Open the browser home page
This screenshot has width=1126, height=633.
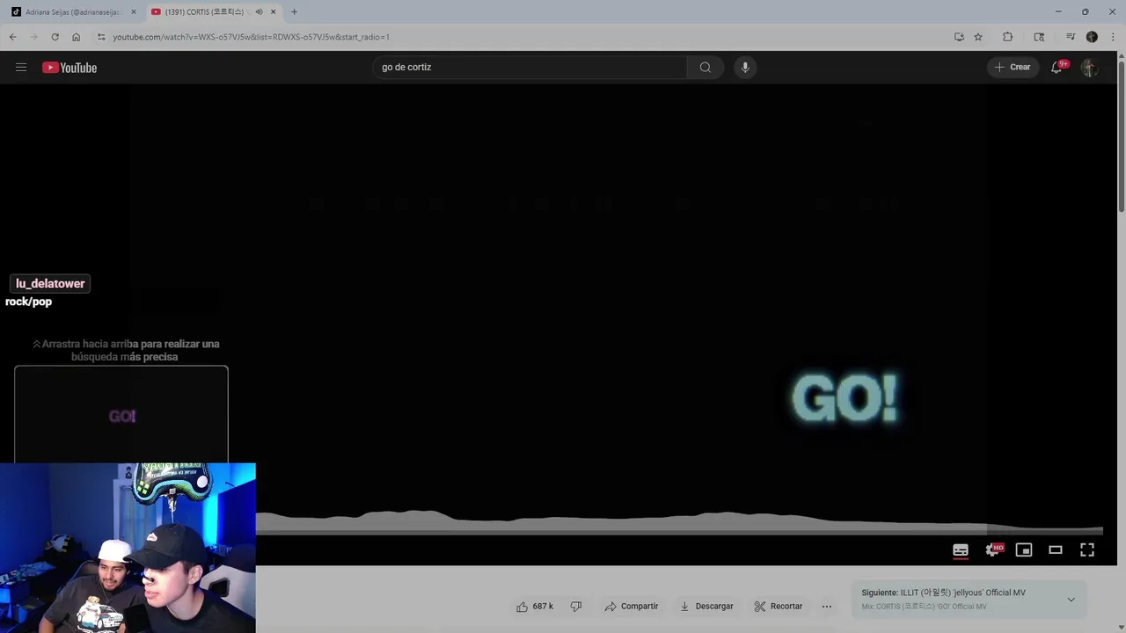[x=76, y=37]
